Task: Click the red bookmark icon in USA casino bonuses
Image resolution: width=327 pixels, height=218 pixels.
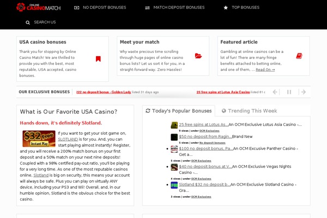Action: 98,59
